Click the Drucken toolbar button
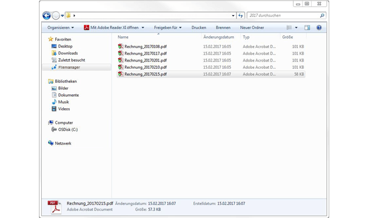The height and width of the screenshot is (218, 368). [x=199, y=28]
